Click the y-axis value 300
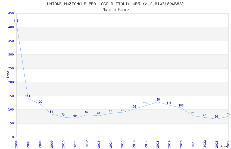The image size is (231, 149). pos(11,54)
